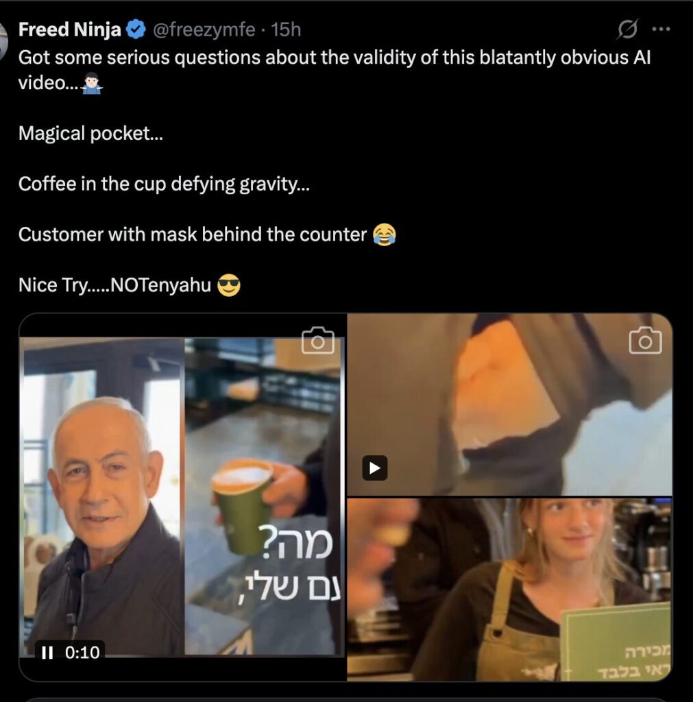
Task: Click the tweet text 'Magical pocket...'
Action: pyautogui.click(x=91, y=133)
